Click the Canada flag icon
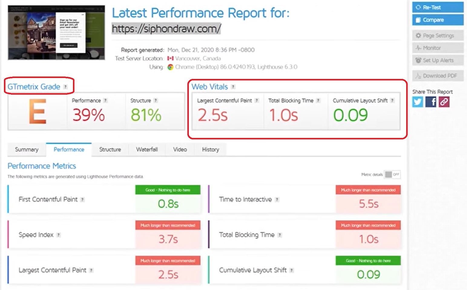This screenshot has width=467, height=290. tap(170, 58)
